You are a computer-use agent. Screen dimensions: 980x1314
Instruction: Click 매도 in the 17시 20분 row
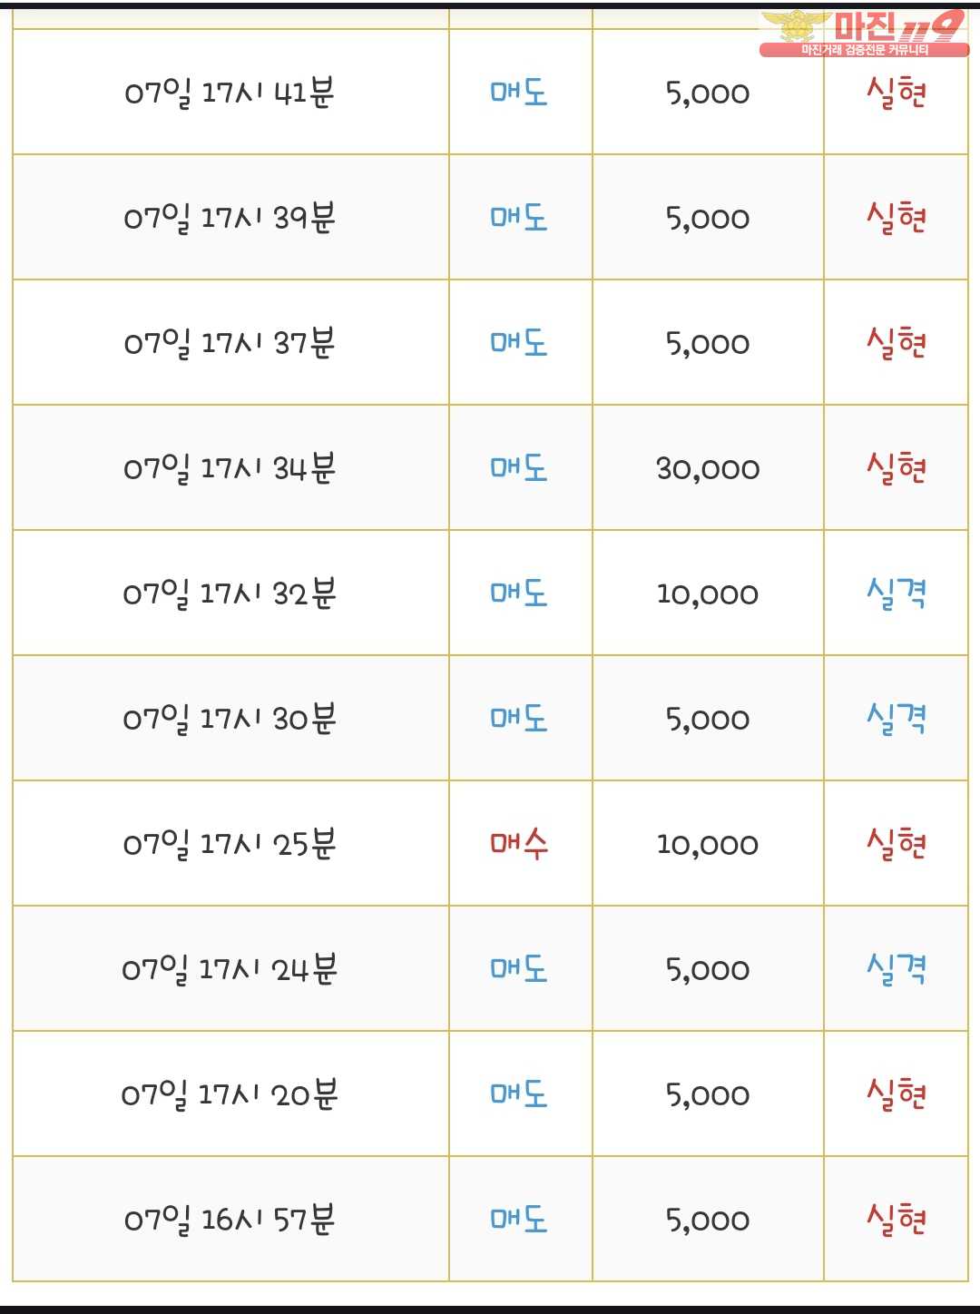(519, 1093)
